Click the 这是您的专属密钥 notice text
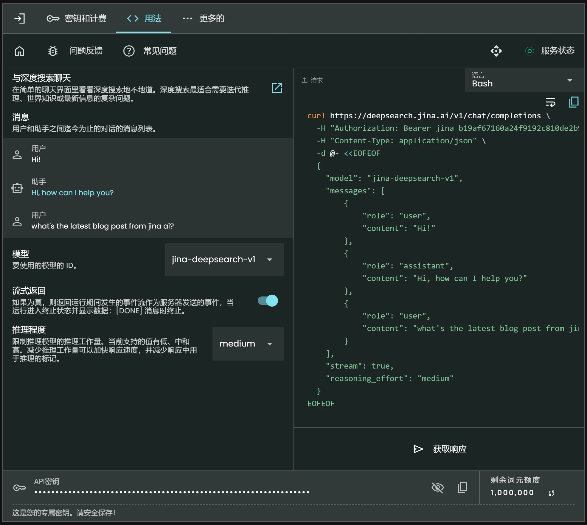The height and width of the screenshot is (525, 587). coord(64,512)
